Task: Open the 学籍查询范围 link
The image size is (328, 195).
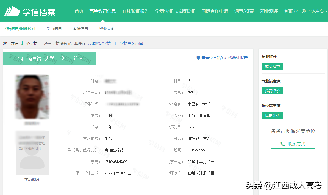Action: point(131,43)
